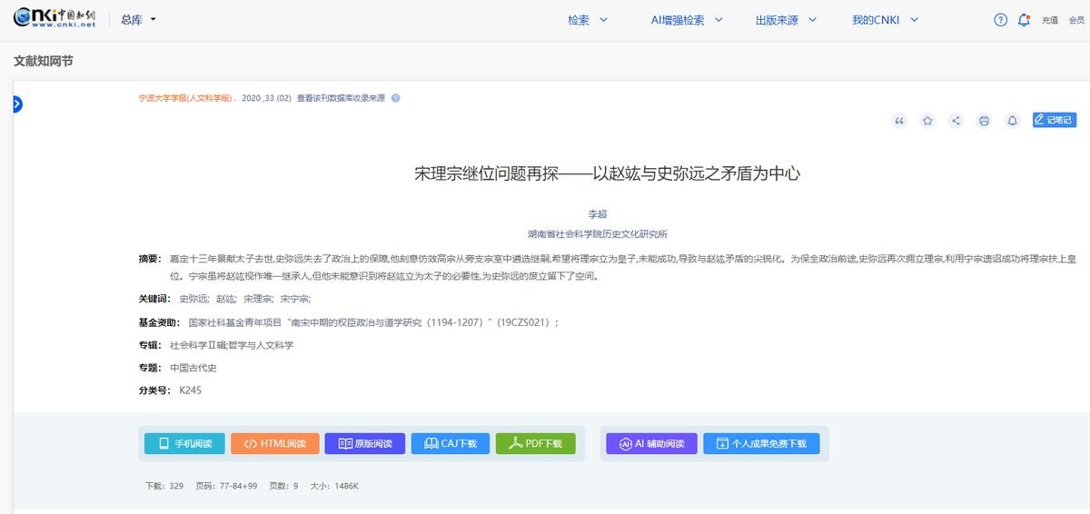This screenshot has height=514, width=1090.
Task: Click the 记笔记 button
Action: pyautogui.click(x=1054, y=120)
